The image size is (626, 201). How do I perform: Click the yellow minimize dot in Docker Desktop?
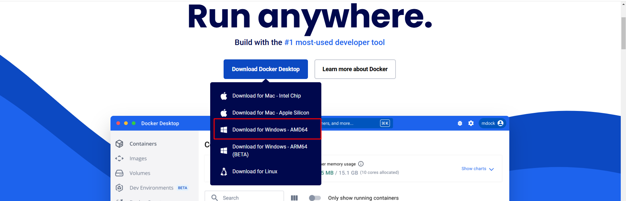click(126, 123)
